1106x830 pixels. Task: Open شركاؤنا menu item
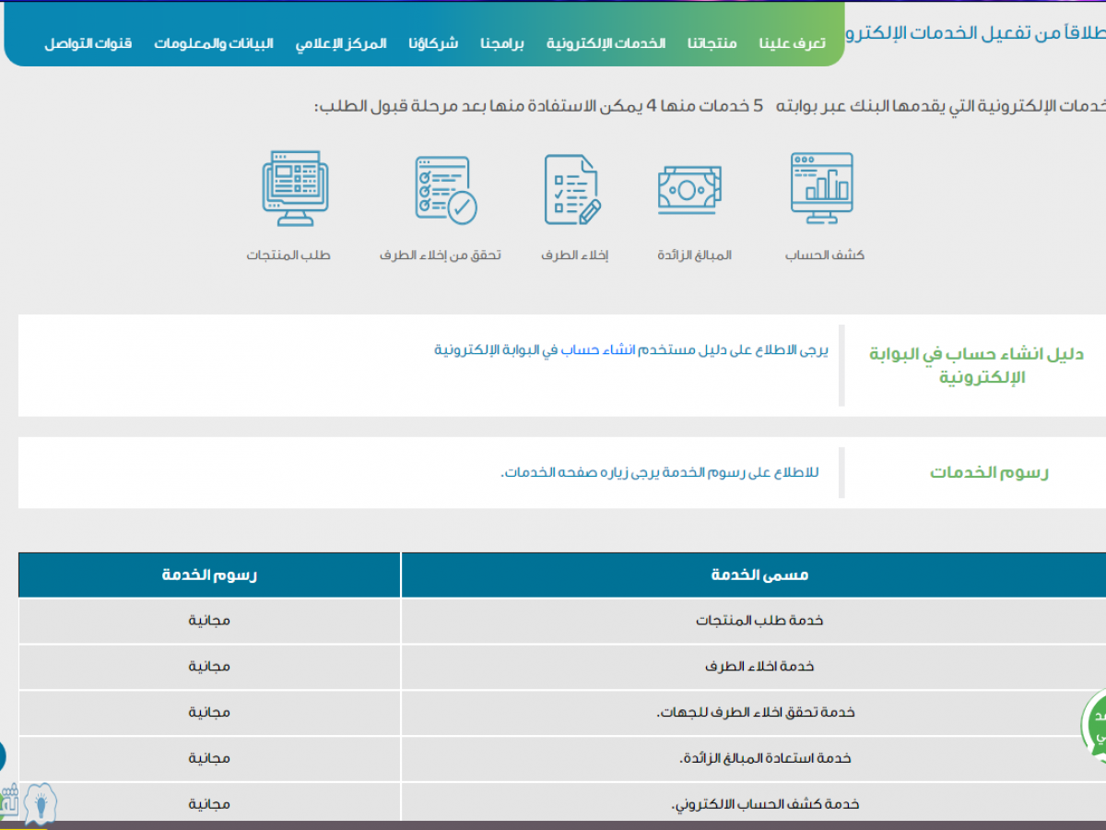[x=433, y=43]
